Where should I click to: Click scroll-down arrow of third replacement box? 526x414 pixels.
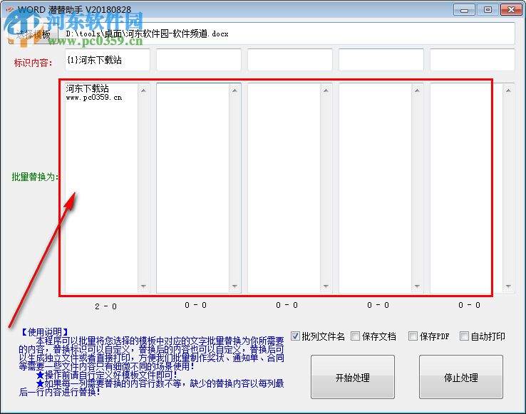[x=326, y=286]
